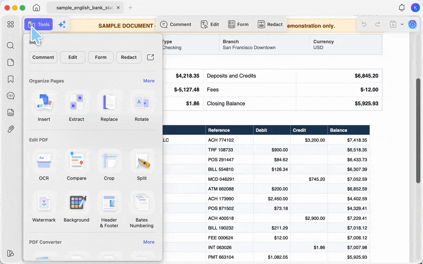Open the attachments paperclip sidebar icon
The height and width of the screenshot is (264, 423).
[x=10, y=129]
